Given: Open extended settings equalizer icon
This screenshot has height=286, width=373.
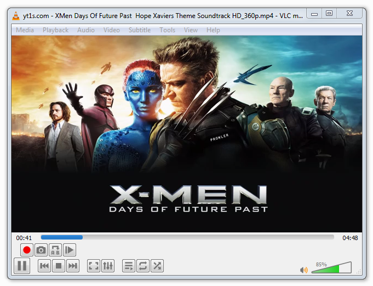Looking at the screenshot, I should pyautogui.click(x=108, y=266).
